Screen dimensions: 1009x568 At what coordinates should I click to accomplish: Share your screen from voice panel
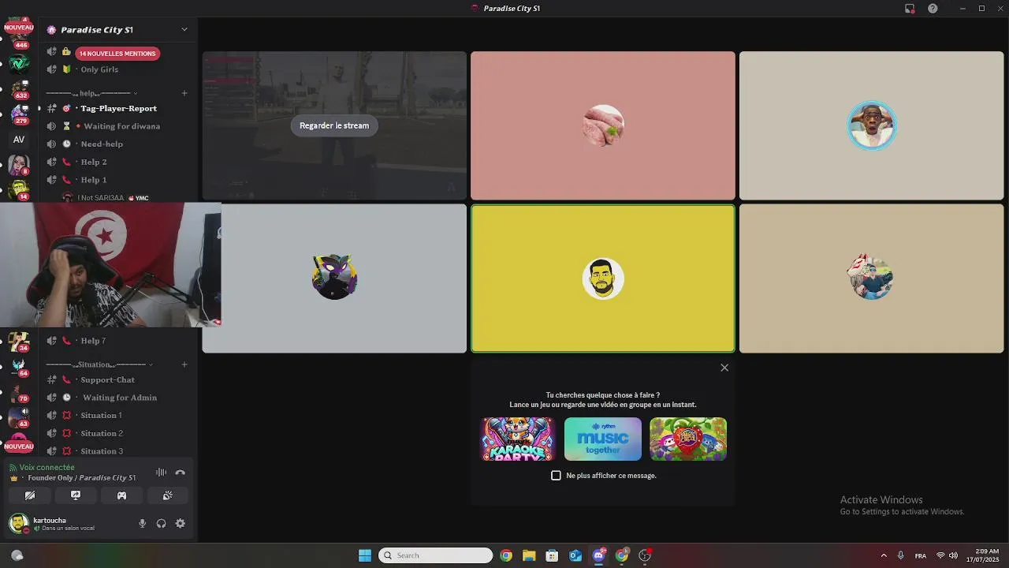76,495
